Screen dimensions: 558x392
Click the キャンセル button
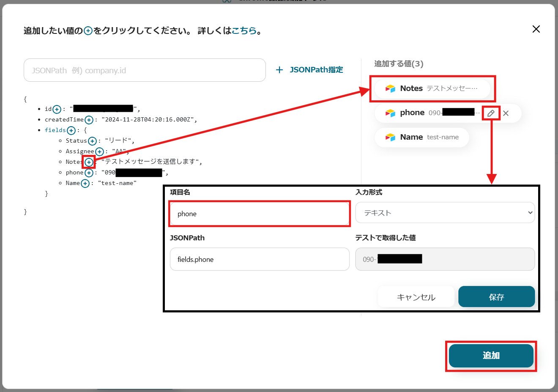(416, 297)
